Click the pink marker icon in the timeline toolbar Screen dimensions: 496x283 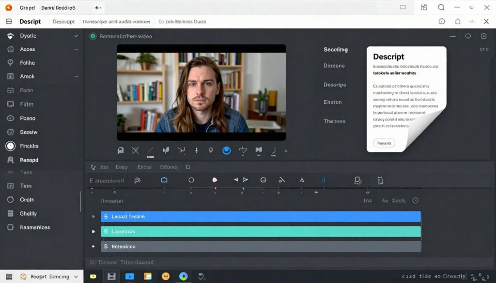tap(215, 180)
